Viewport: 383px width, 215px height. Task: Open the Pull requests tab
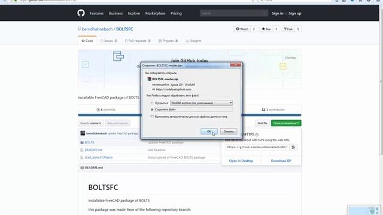(138, 41)
